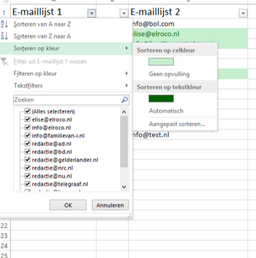This screenshot has height=258, width=256.
Task: Select the Filteren op kleur menu entry
Action: click(66, 74)
